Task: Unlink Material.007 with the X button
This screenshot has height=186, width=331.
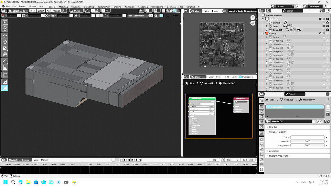Action: [x=321, y=121]
